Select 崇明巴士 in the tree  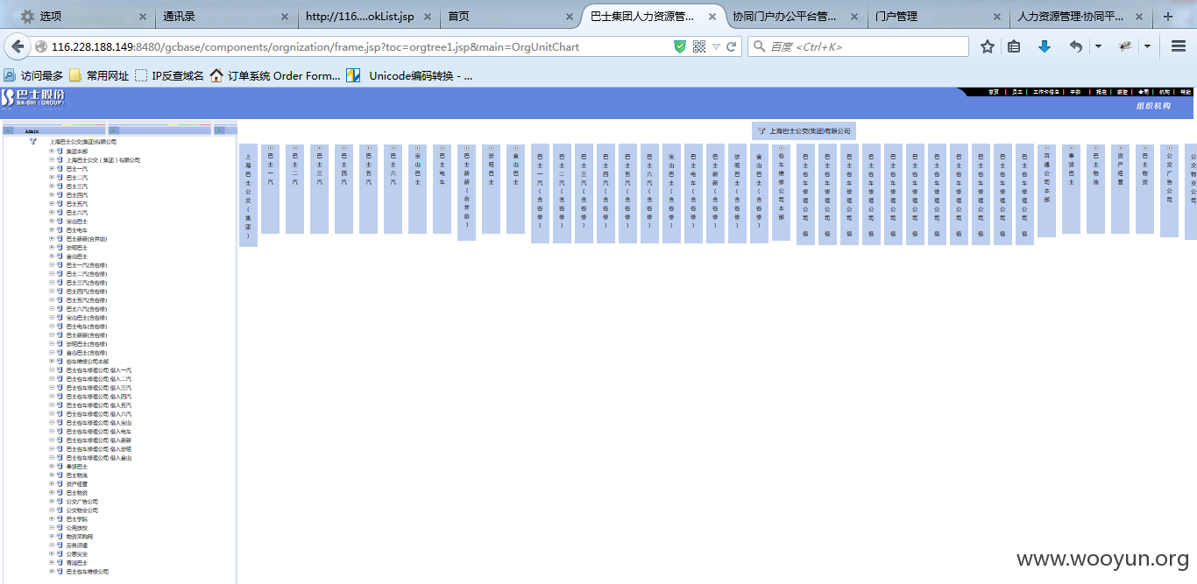[x=76, y=247]
